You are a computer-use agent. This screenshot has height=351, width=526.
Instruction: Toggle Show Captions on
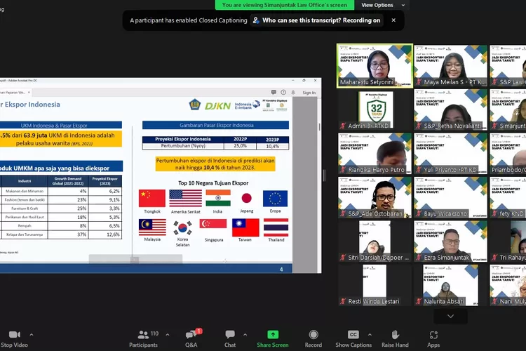coord(353,334)
